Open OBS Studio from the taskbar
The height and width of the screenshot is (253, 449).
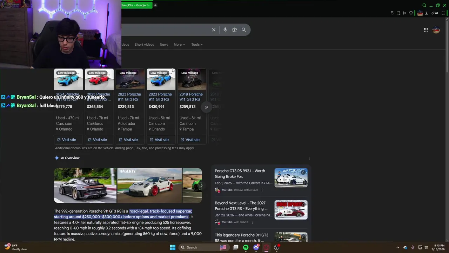click(276, 247)
